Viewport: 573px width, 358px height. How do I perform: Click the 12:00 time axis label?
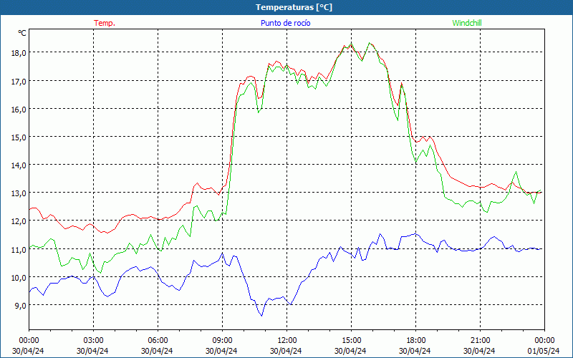[x=287, y=341]
